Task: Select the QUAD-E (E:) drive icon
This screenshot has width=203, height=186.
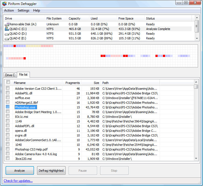Action: click(x=7, y=39)
